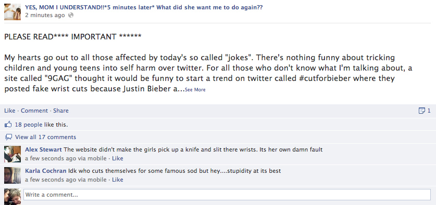Open the '2 minutes ago' timestamp
The image size is (436, 205).
coord(45,15)
